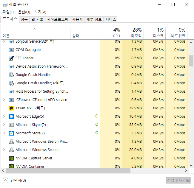Click the horizontal scrollbar right arrow

pyautogui.click(x=186, y=171)
